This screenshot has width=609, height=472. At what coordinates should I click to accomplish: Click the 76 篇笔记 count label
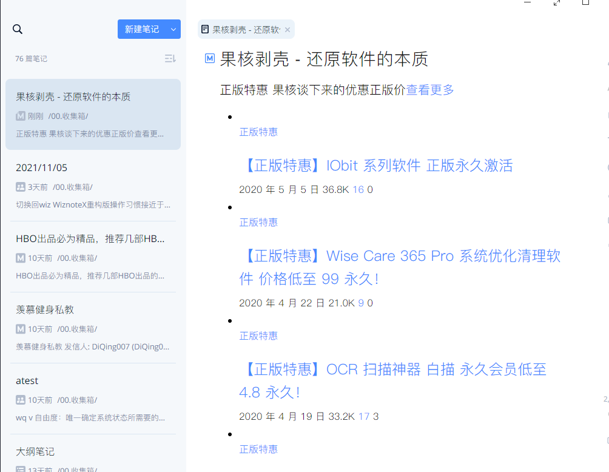31,59
